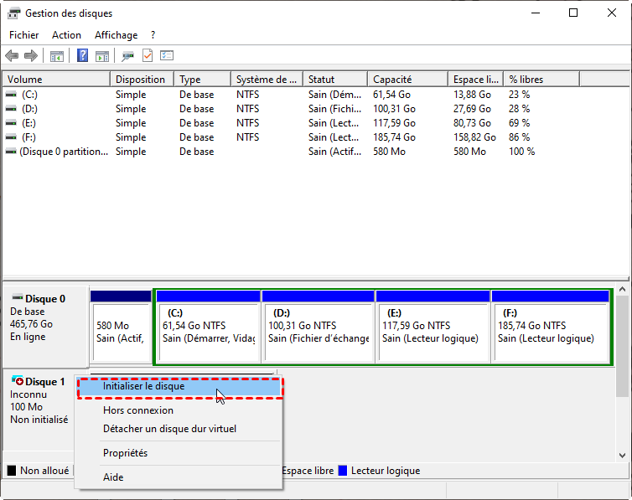Open the Action menu
Image resolution: width=632 pixels, height=500 pixels.
tap(66, 35)
